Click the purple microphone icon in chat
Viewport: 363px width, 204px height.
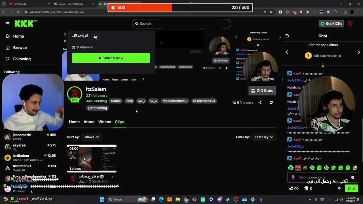(x=293, y=177)
